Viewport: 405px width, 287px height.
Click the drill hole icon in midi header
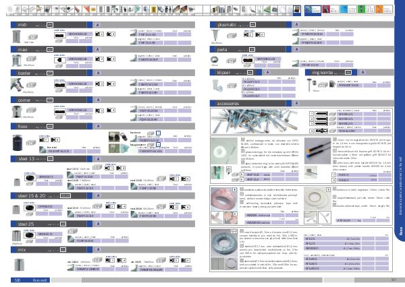click(x=50, y=25)
